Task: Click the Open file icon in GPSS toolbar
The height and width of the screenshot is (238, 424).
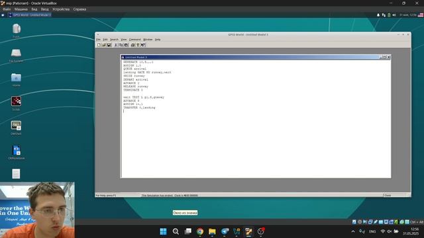Action: point(104,45)
